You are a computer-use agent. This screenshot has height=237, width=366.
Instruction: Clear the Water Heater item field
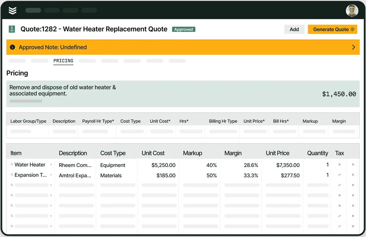pyautogui.click(x=51, y=165)
